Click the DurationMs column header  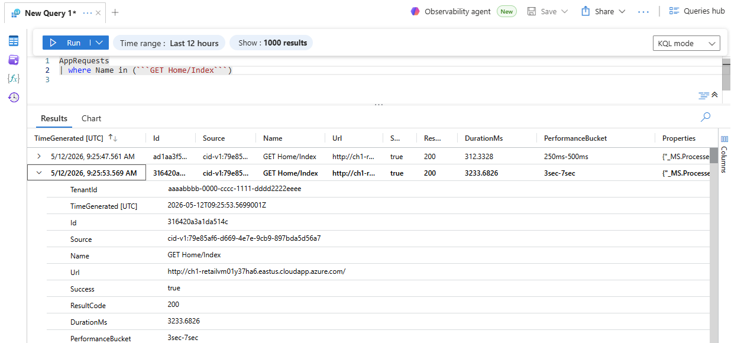point(497,138)
